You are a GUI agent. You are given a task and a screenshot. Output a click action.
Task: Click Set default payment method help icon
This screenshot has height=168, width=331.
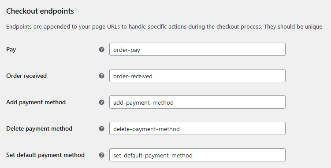pos(101,155)
